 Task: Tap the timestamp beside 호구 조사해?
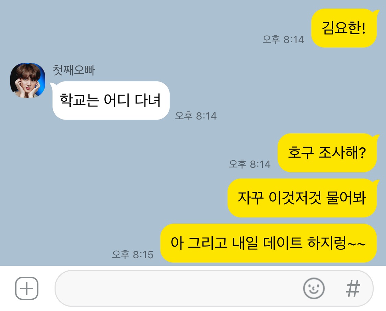coord(250,164)
